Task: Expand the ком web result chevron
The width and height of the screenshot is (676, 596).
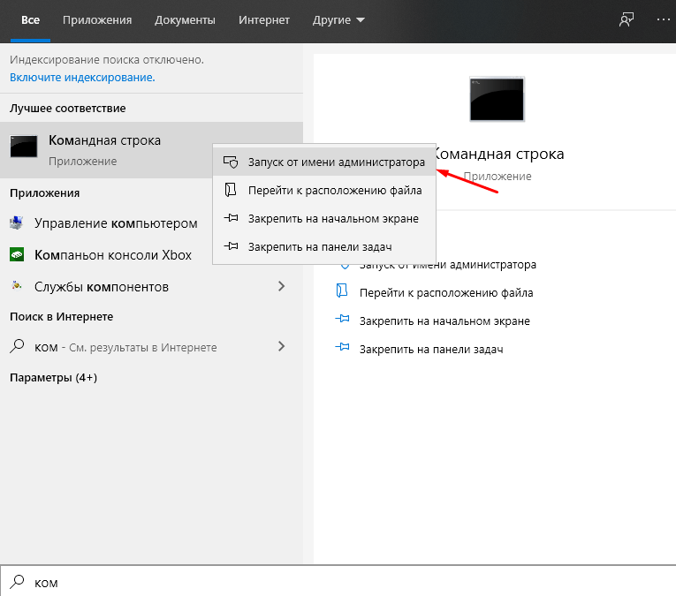Action: pyautogui.click(x=282, y=346)
